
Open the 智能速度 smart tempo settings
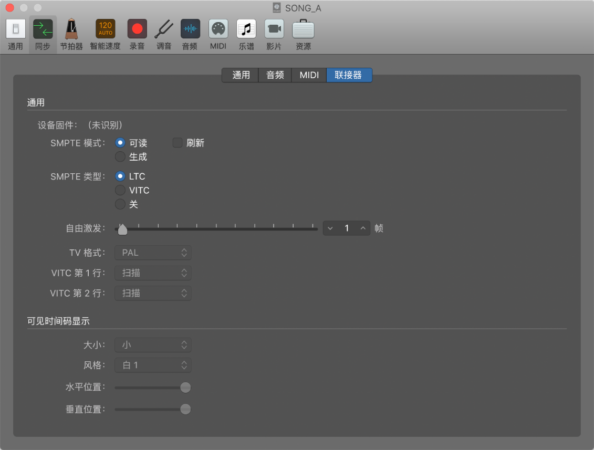coord(105,34)
